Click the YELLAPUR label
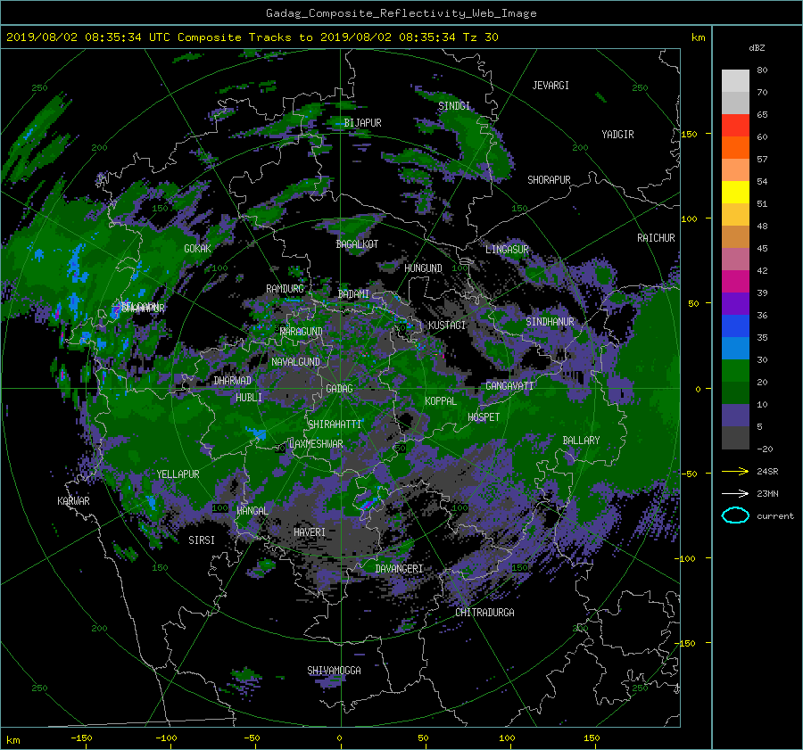This screenshot has width=803, height=750. click(178, 474)
